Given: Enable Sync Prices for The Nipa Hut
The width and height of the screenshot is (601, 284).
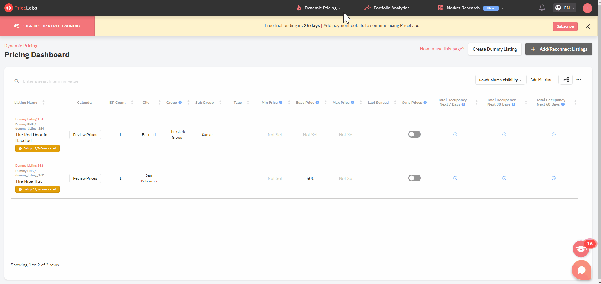Looking at the screenshot, I should click(414, 178).
